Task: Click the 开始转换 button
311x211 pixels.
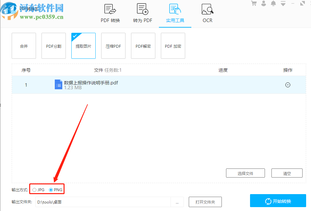Action: point(279,200)
